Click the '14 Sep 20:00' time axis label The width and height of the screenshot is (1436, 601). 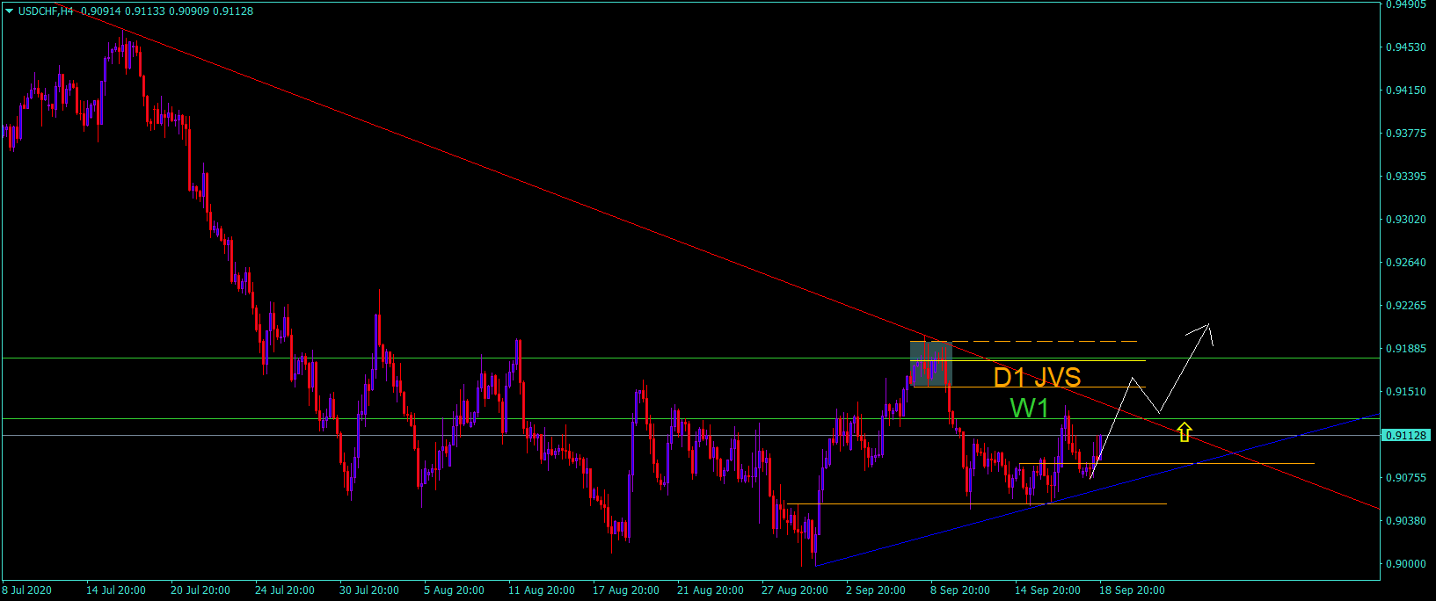[x=1048, y=590]
